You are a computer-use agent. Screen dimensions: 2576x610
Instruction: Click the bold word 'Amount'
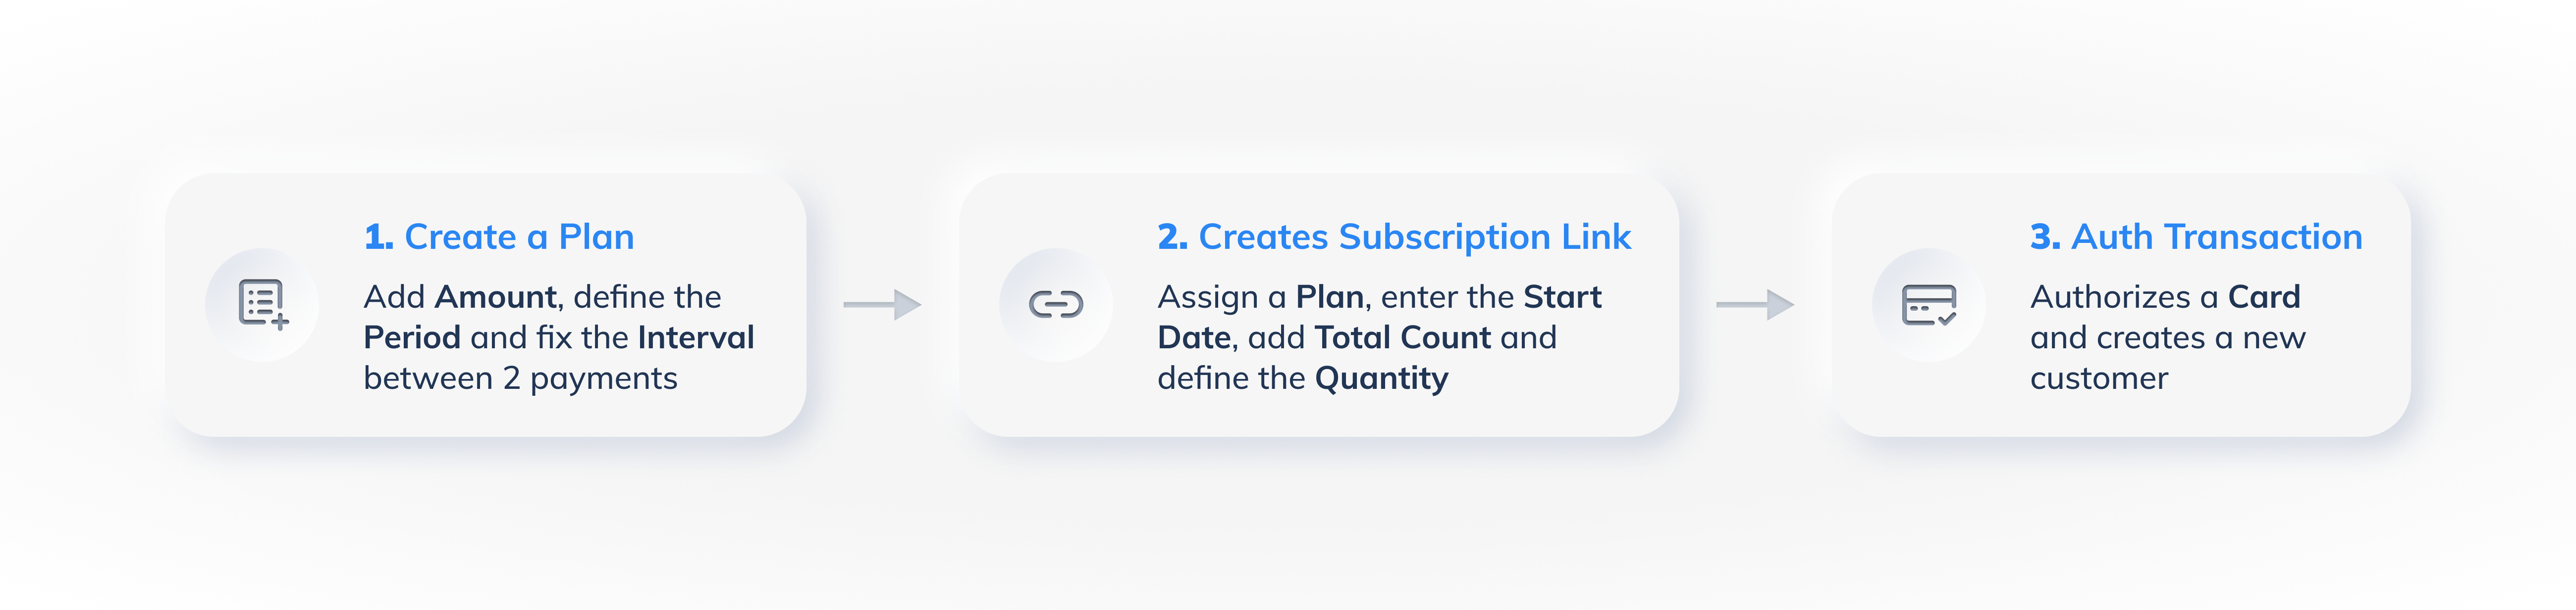pos(495,296)
